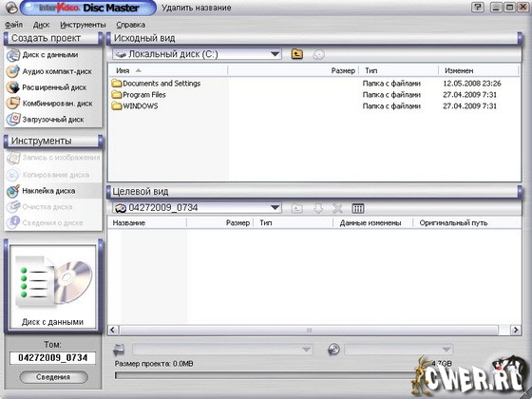Click the Копирование диска icon
The height and width of the screenshot is (399, 532).
(13, 175)
